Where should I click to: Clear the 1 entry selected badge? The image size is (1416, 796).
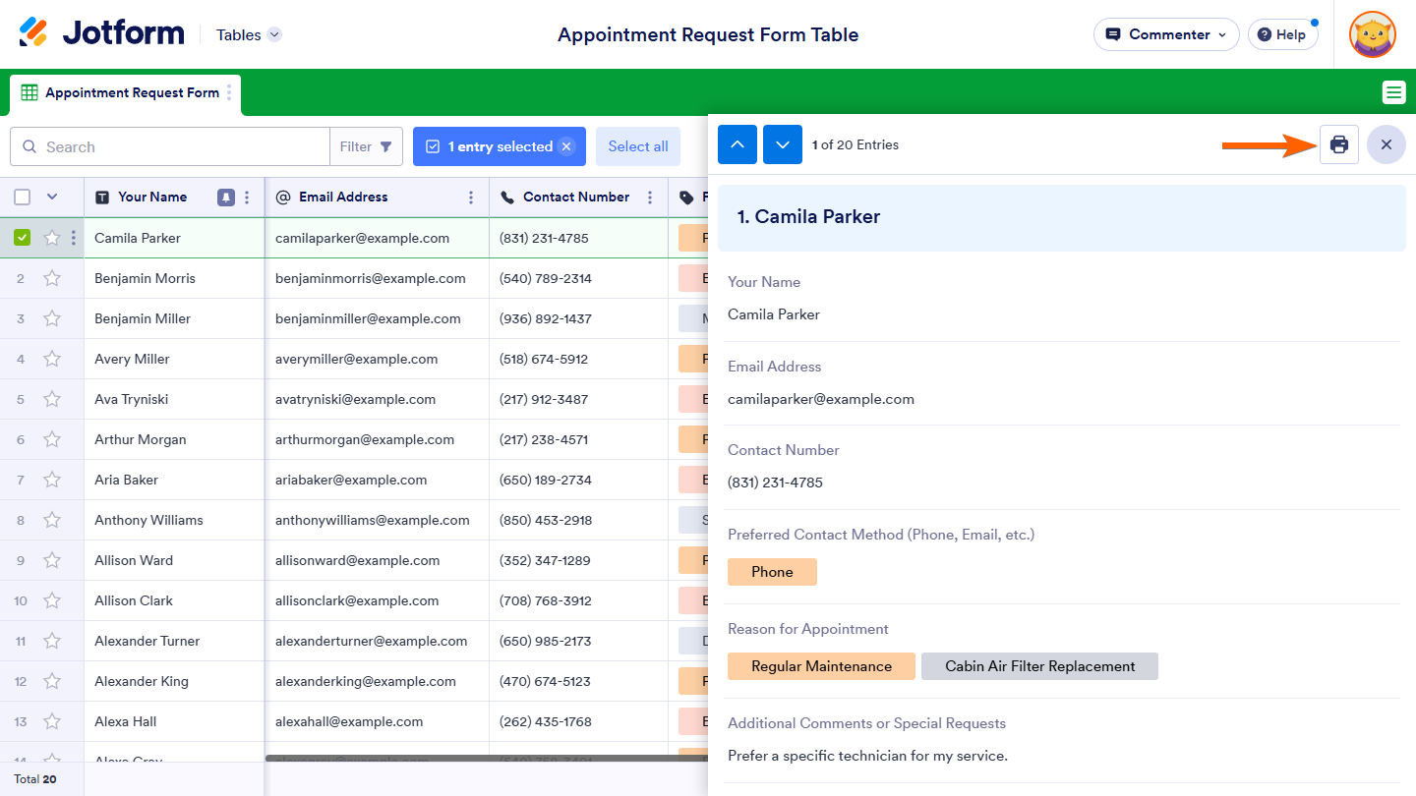[x=566, y=146]
